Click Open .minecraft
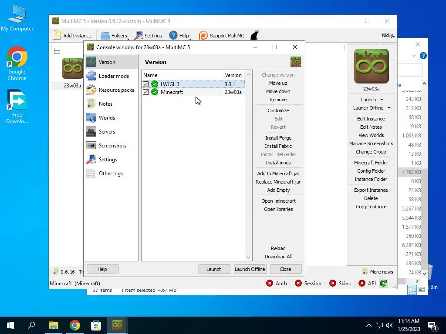446x334 pixels. point(278,201)
